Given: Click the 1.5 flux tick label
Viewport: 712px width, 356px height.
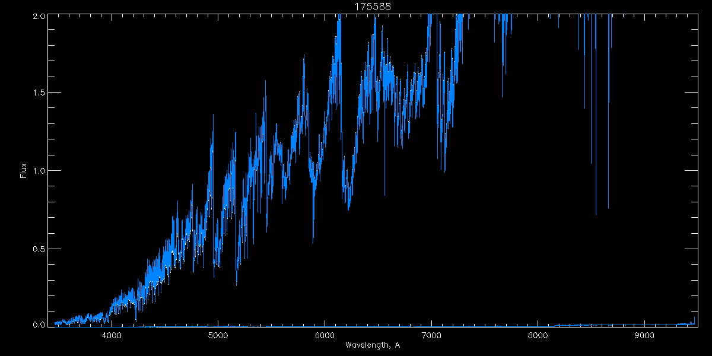Looking at the screenshot, I should [x=39, y=93].
